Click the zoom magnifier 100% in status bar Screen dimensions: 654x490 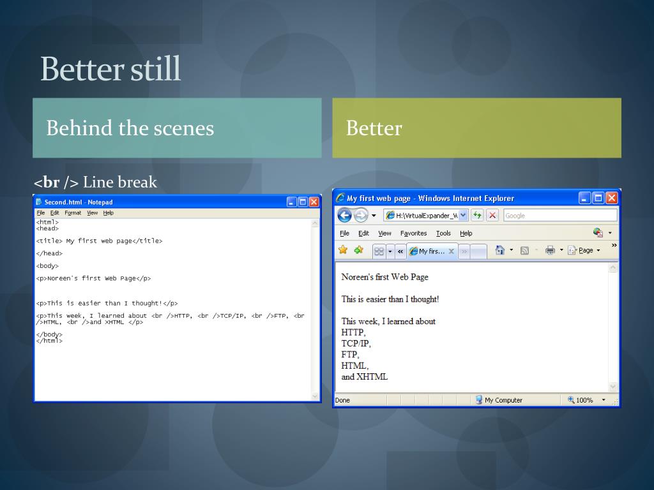580,400
